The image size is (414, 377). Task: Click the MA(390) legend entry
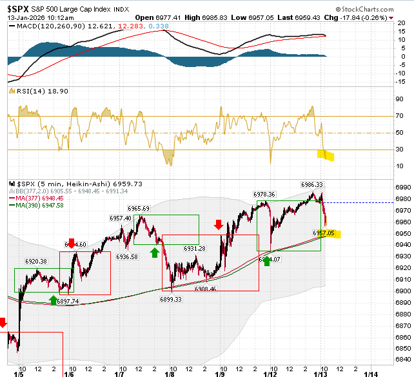37,206
